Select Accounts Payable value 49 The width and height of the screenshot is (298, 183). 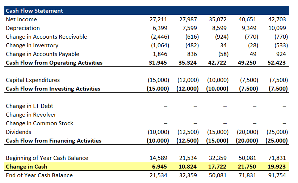click(x=253, y=54)
